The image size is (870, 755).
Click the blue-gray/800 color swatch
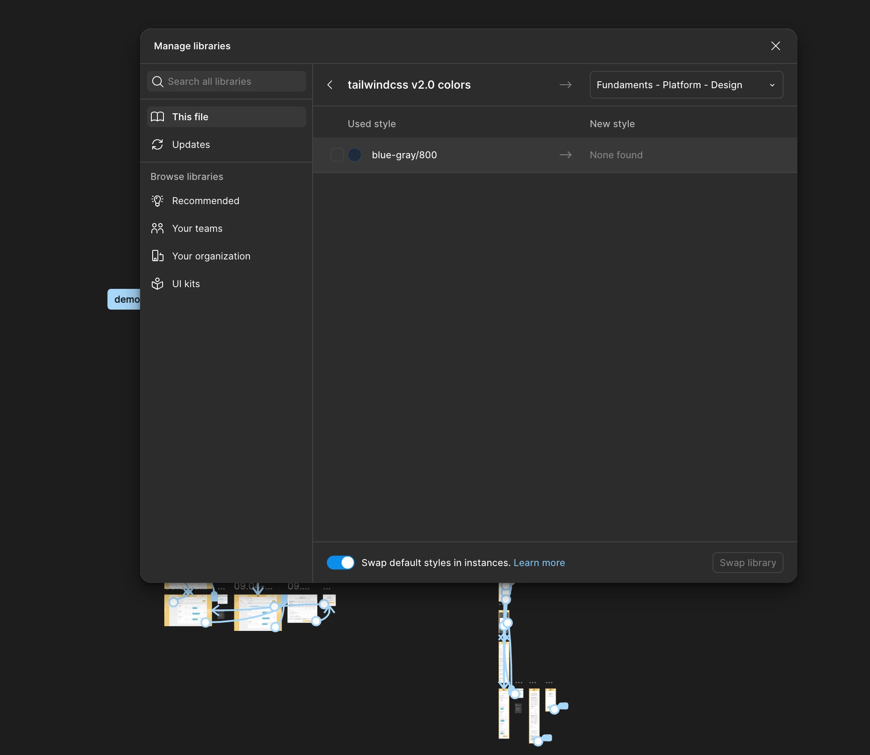[x=355, y=155]
